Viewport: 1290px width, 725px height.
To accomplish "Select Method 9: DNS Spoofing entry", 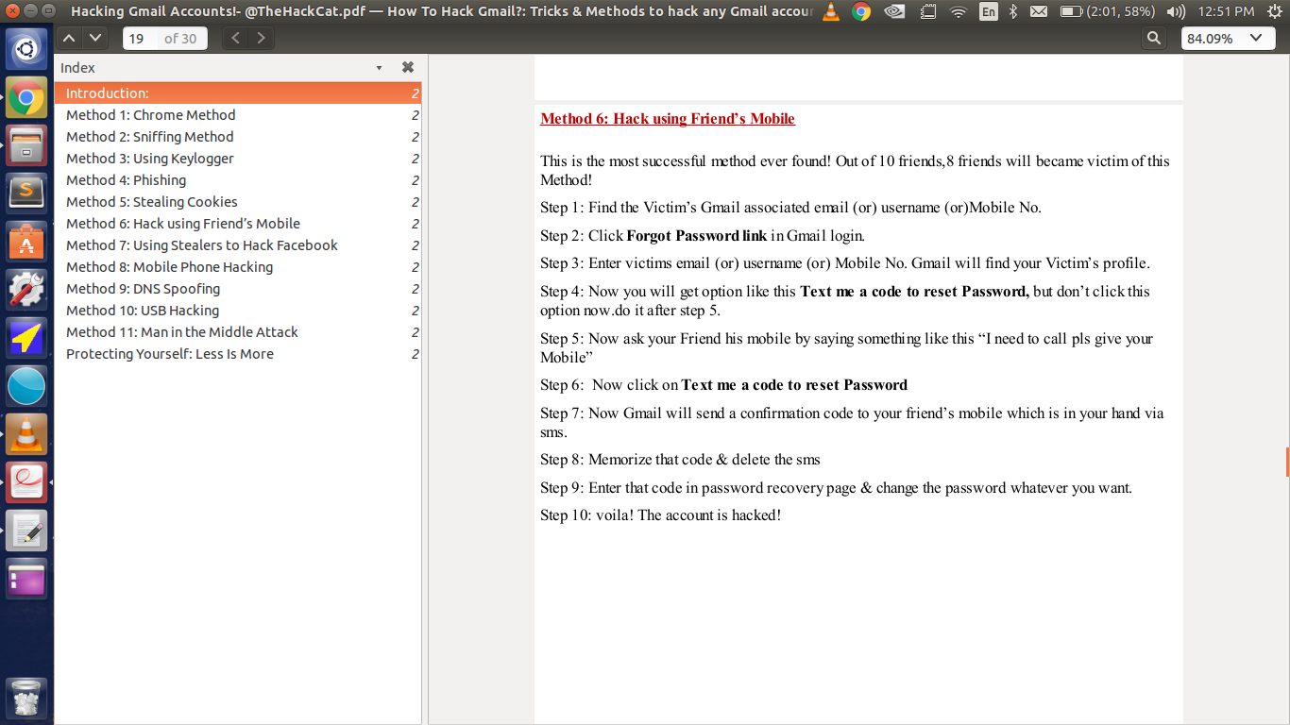I will (x=238, y=289).
